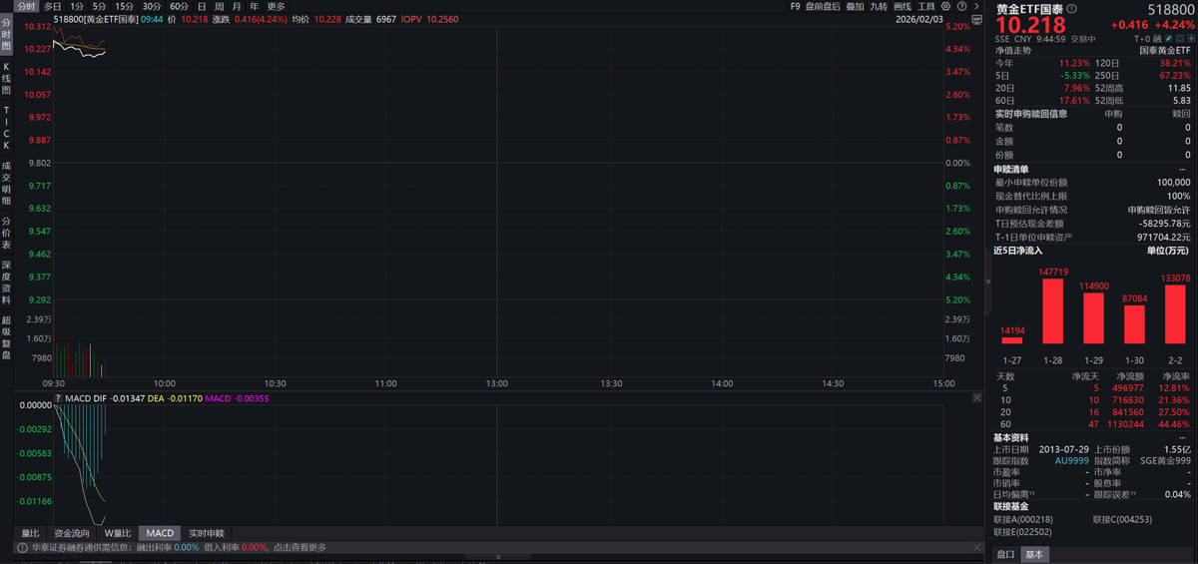Image resolution: width=1198 pixels, height=564 pixels.
Task: Click the info icon beside 黄金ETF国泰 title
Action: (x=1071, y=9)
